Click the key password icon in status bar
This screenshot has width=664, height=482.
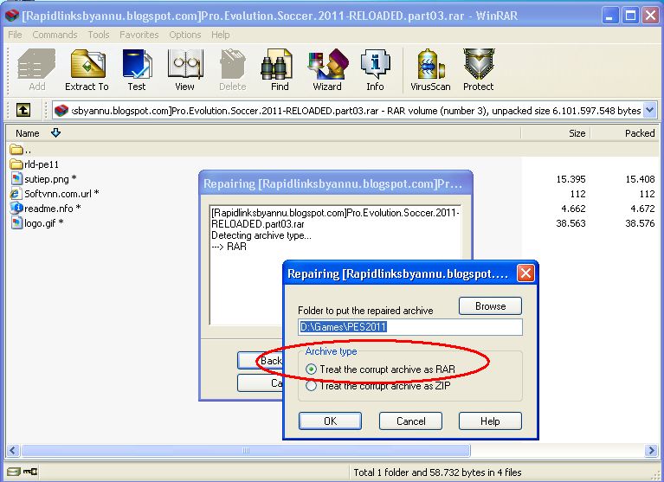tap(29, 472)
